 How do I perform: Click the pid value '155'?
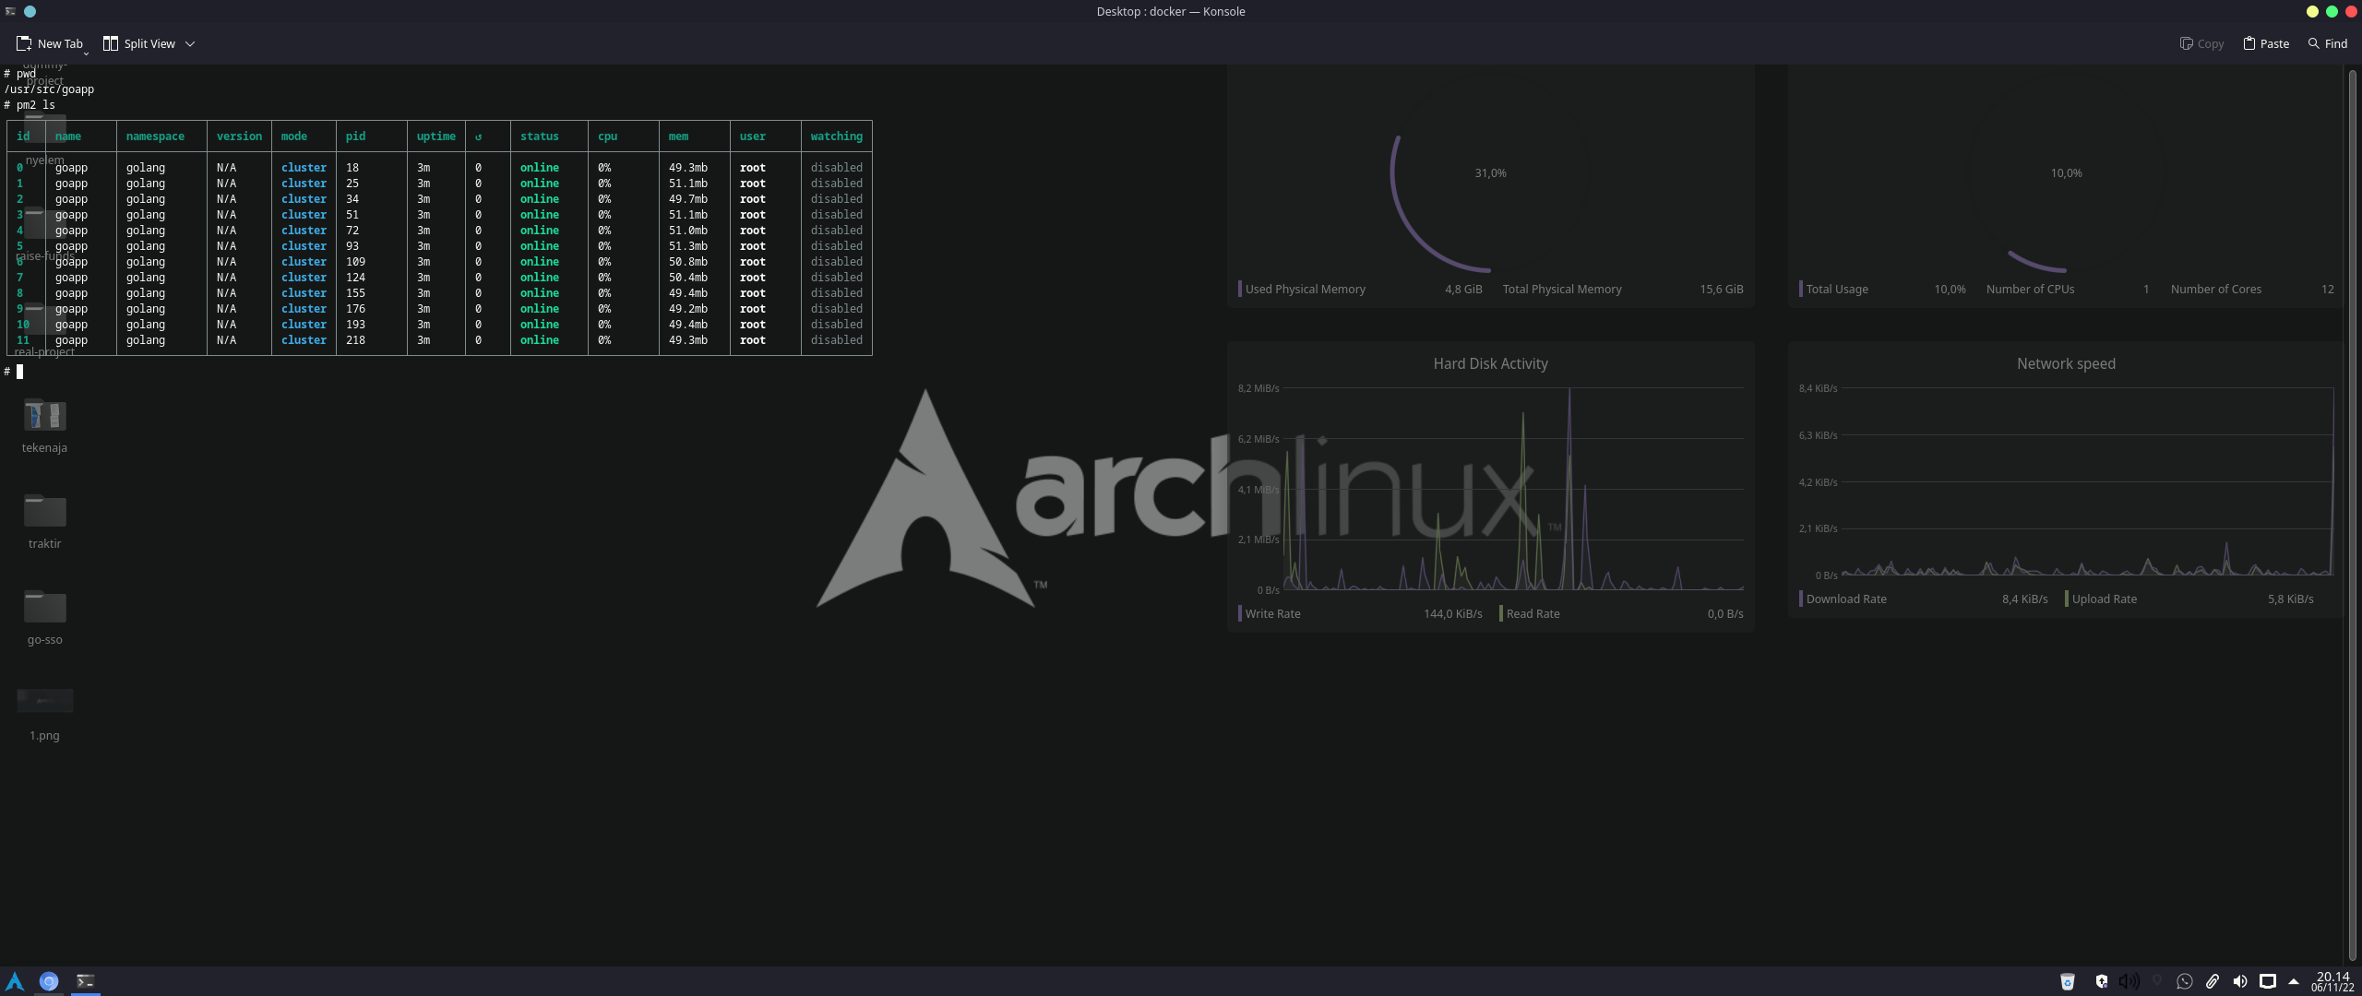coord(355,293)
